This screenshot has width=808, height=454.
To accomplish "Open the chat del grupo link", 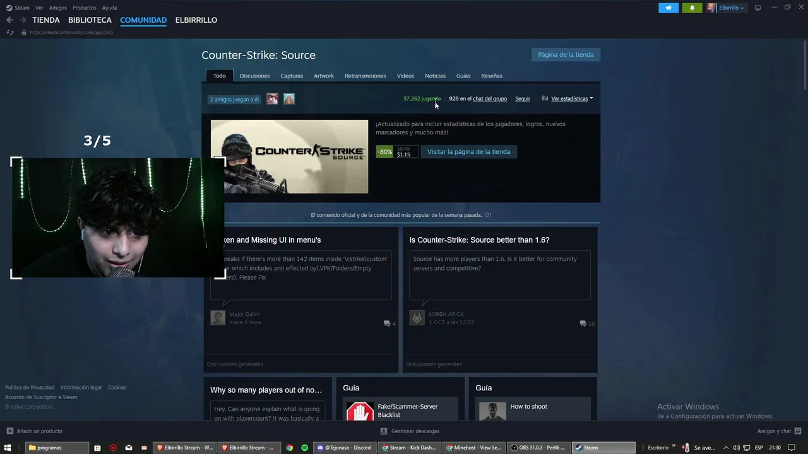I will tap(490, 98).
